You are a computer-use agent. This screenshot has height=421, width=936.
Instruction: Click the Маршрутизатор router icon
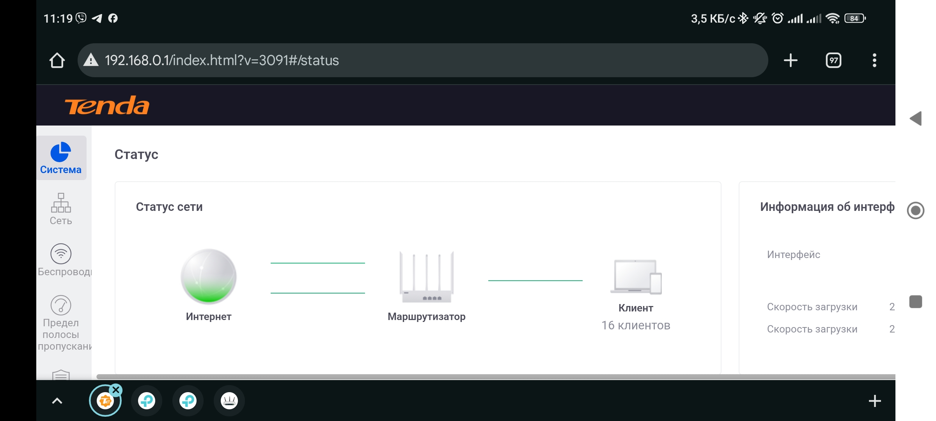click(427, 277)
